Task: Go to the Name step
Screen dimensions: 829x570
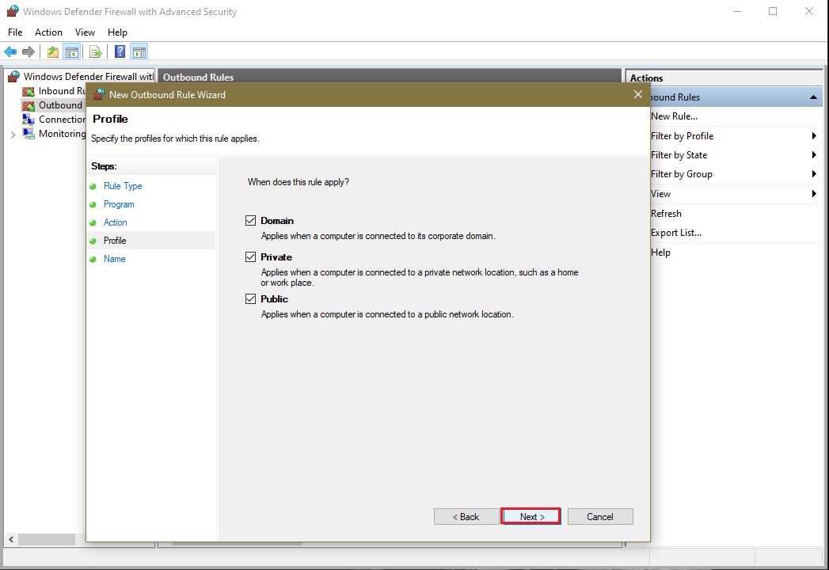Action: [x=114, y=259]
